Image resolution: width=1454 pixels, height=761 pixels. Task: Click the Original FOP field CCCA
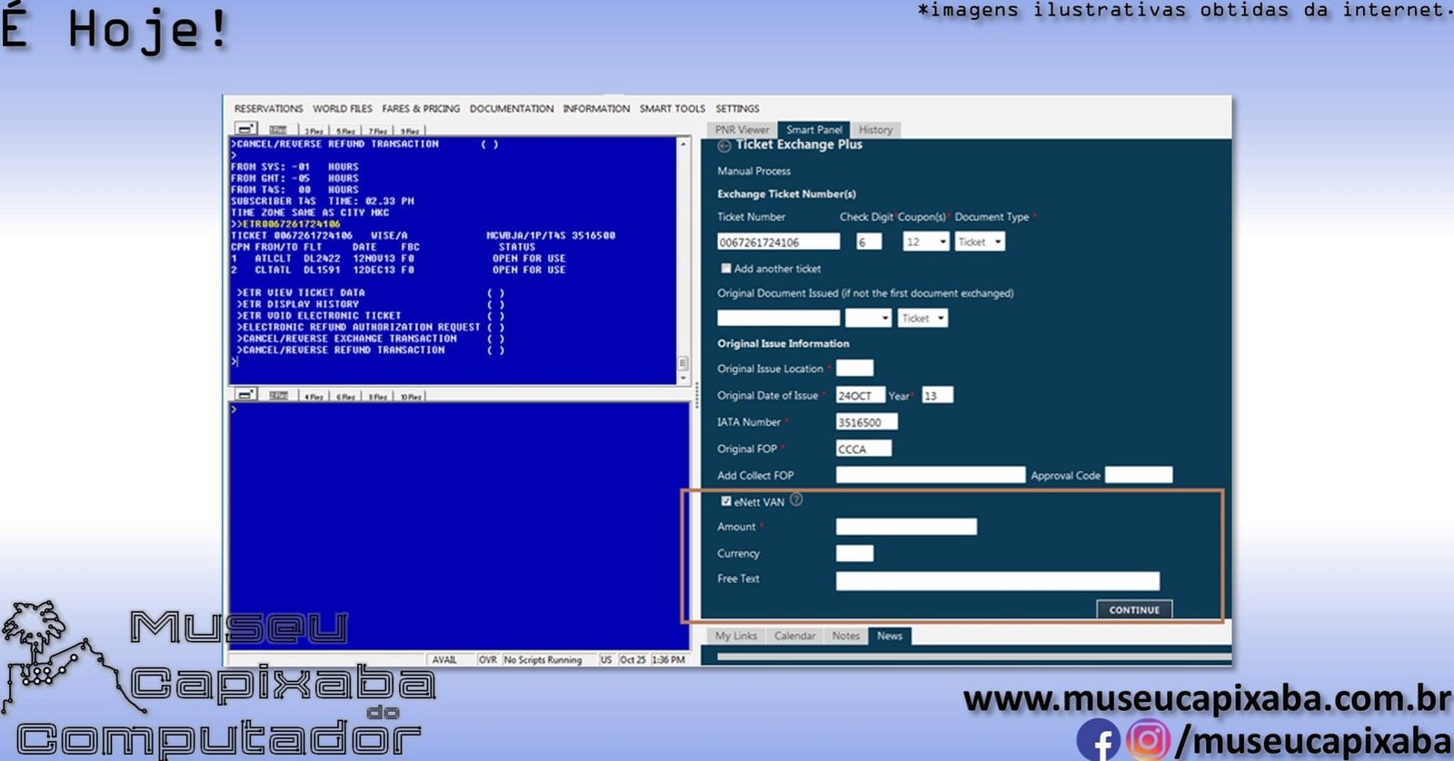[x=863, y=449]
